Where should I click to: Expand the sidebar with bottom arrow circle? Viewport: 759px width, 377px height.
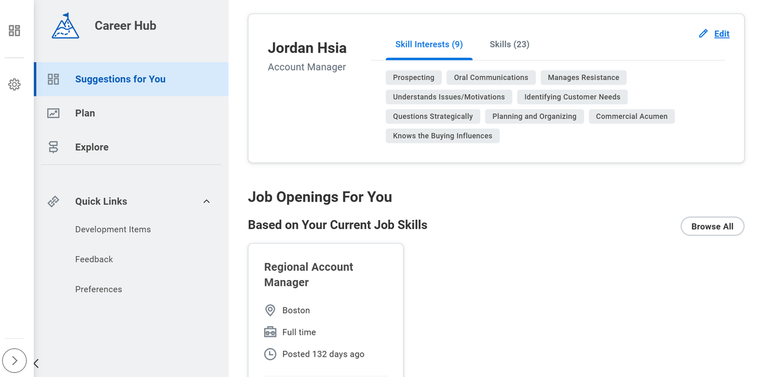click(14, 360)
